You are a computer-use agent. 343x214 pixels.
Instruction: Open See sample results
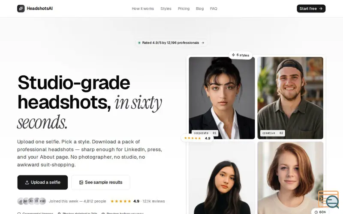[x=101, y=182]
